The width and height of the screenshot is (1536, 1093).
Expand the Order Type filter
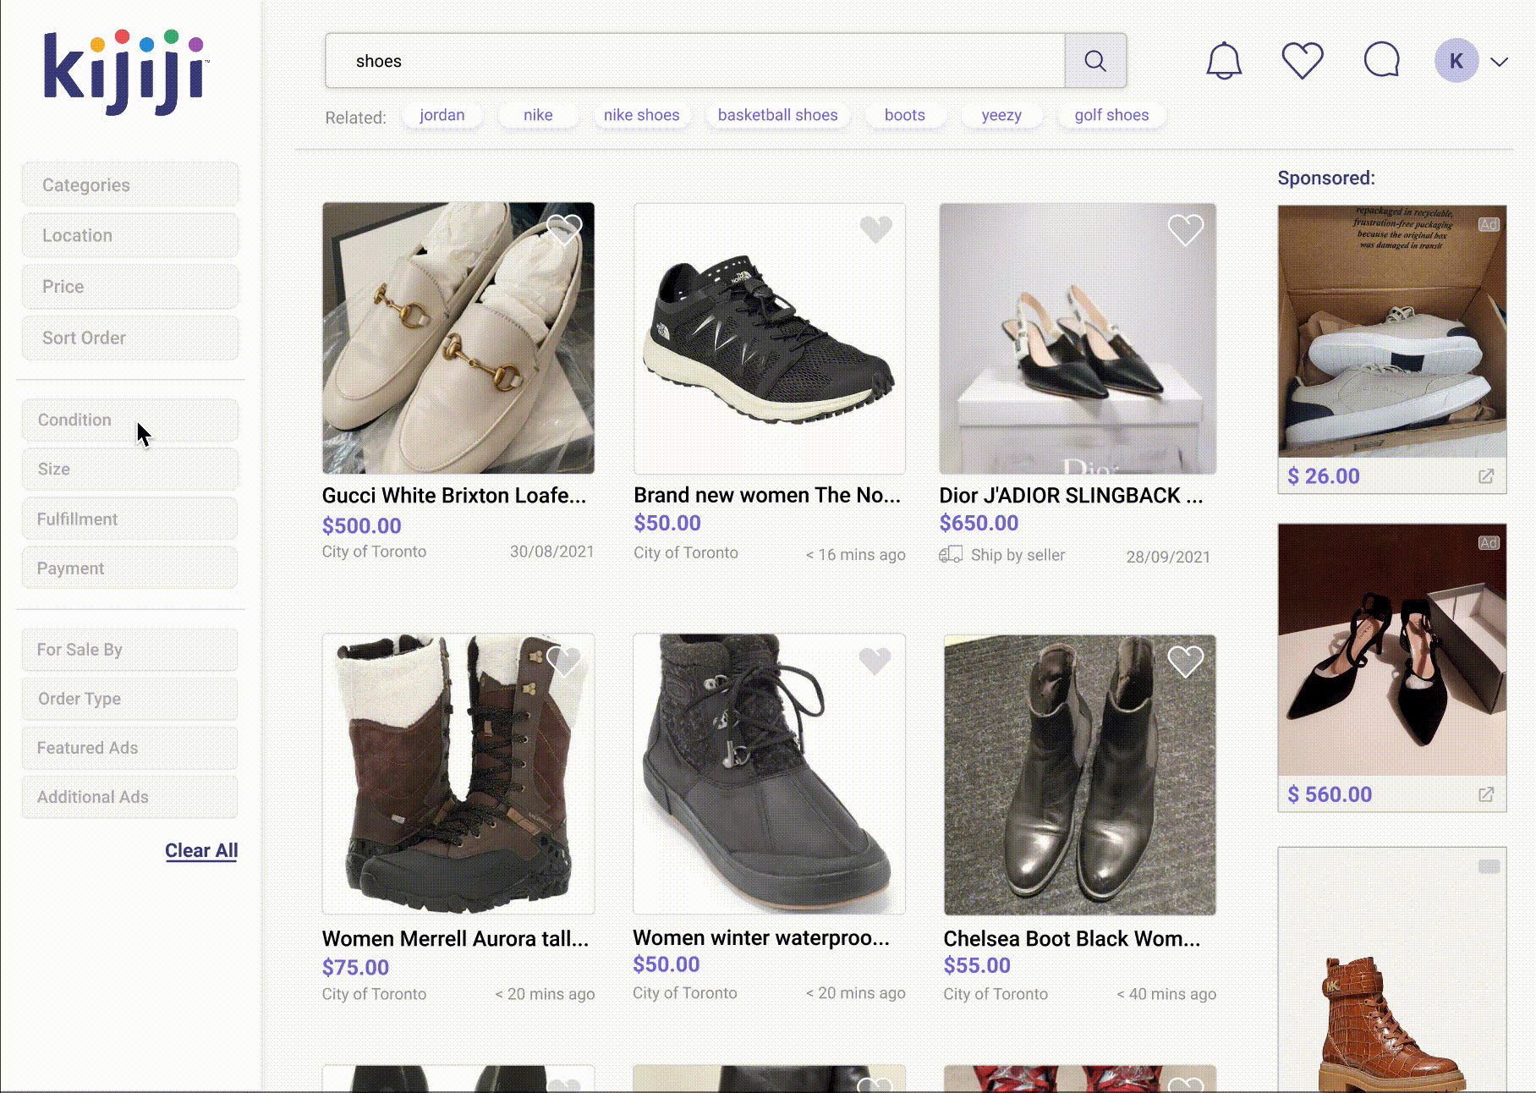tap(130, 699)
